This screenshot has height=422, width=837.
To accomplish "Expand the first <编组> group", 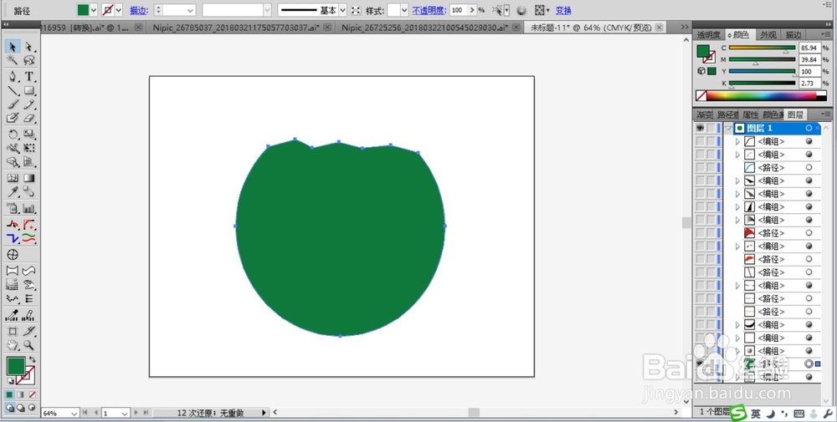I will [x=737, y=142].
